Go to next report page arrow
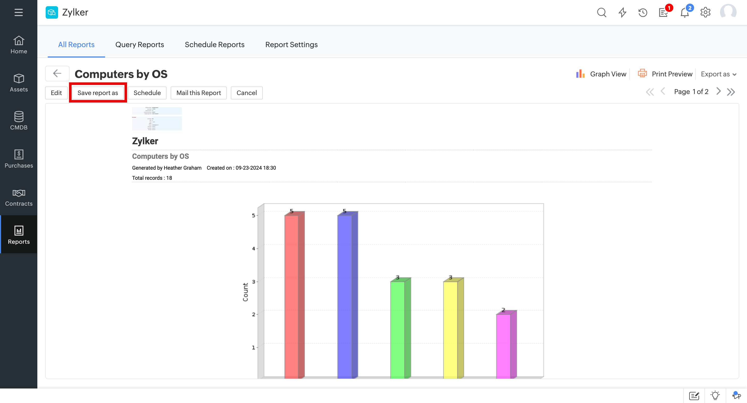The height and width of the screenshot is (403, 747). click(718, 91)
